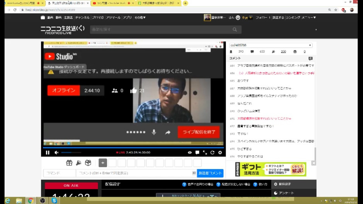Click the ニコニコ生放送 logo

coord(62,30)
